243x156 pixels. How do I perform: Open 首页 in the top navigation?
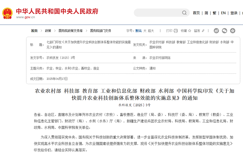tap(196, 13)
